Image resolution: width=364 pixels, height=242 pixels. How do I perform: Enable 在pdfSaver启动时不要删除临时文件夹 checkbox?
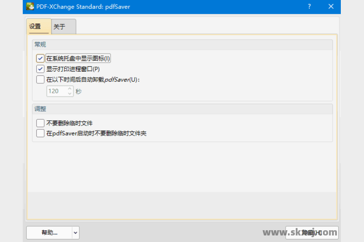click(40, 133)
